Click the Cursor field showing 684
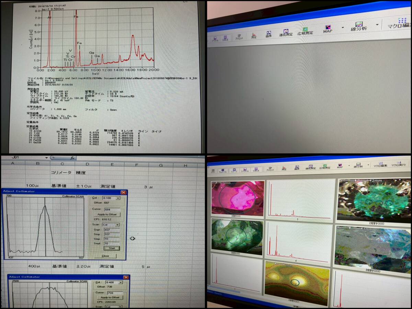The height and width of the screenshot is (309, 412). (x=112, y=209)
